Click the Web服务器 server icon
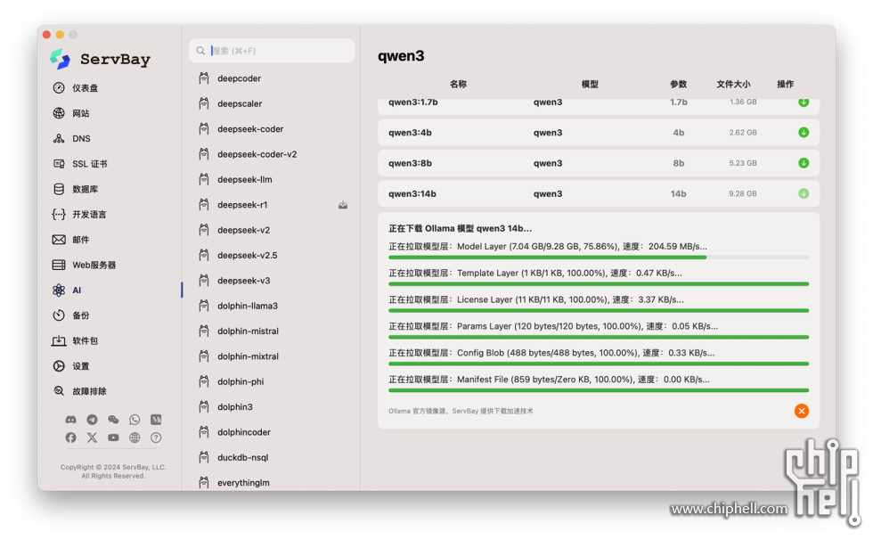 pyautogui.click(x=59, y=265)
